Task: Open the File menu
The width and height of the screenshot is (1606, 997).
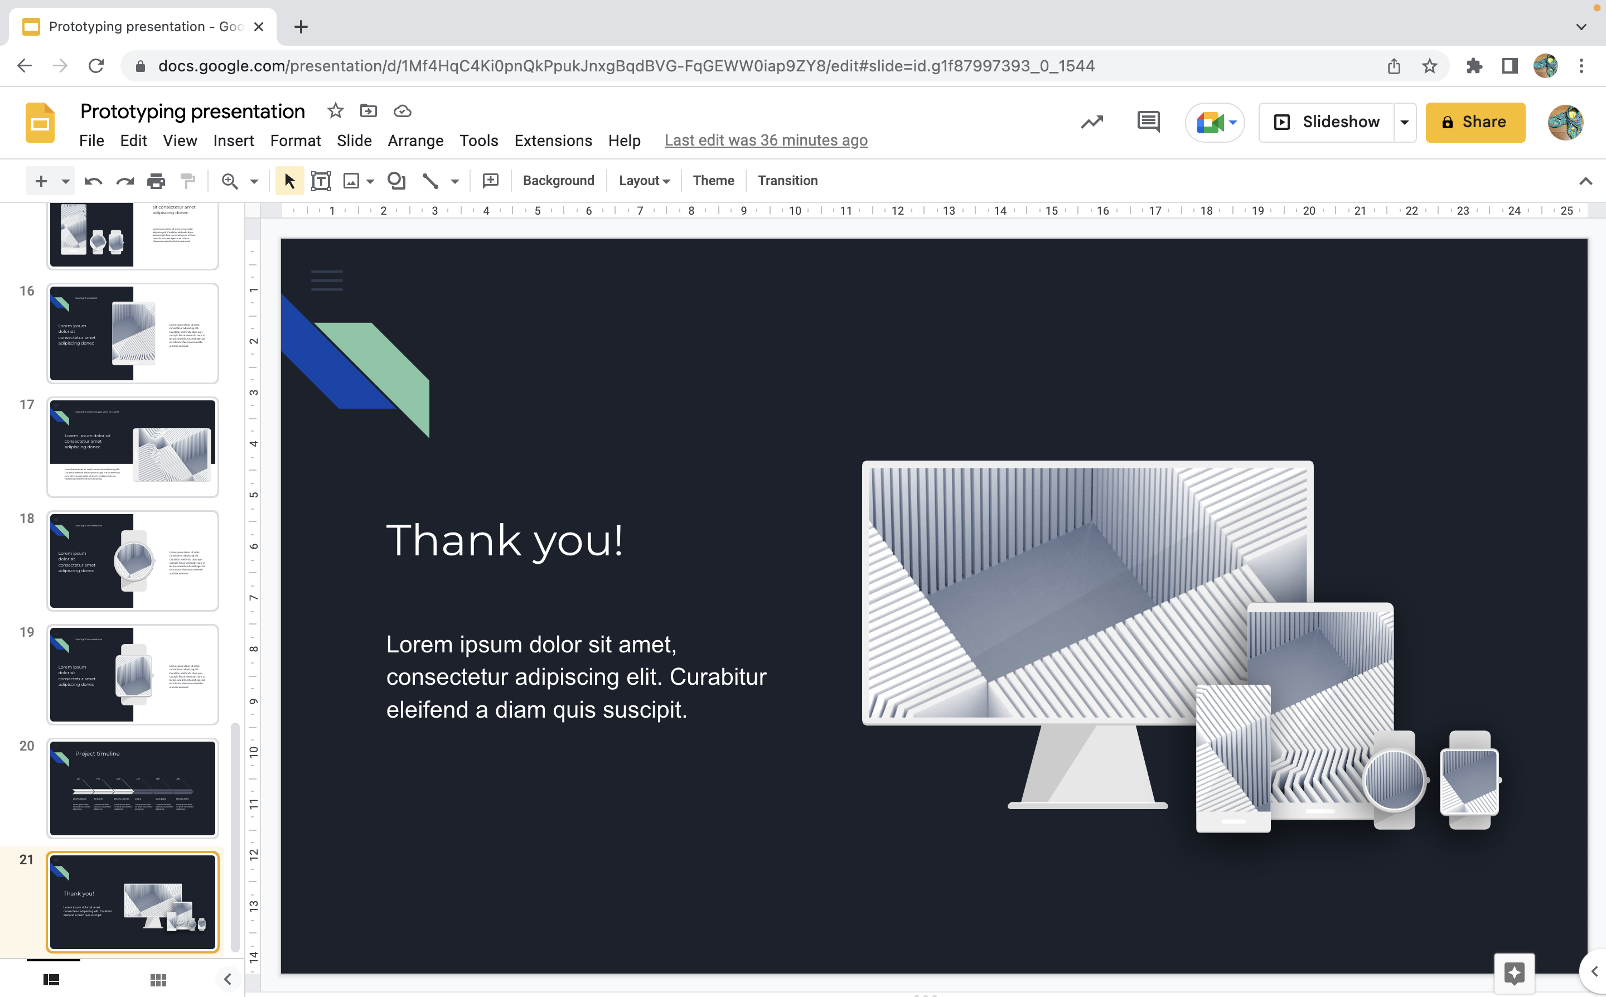Action: [91, 141]
